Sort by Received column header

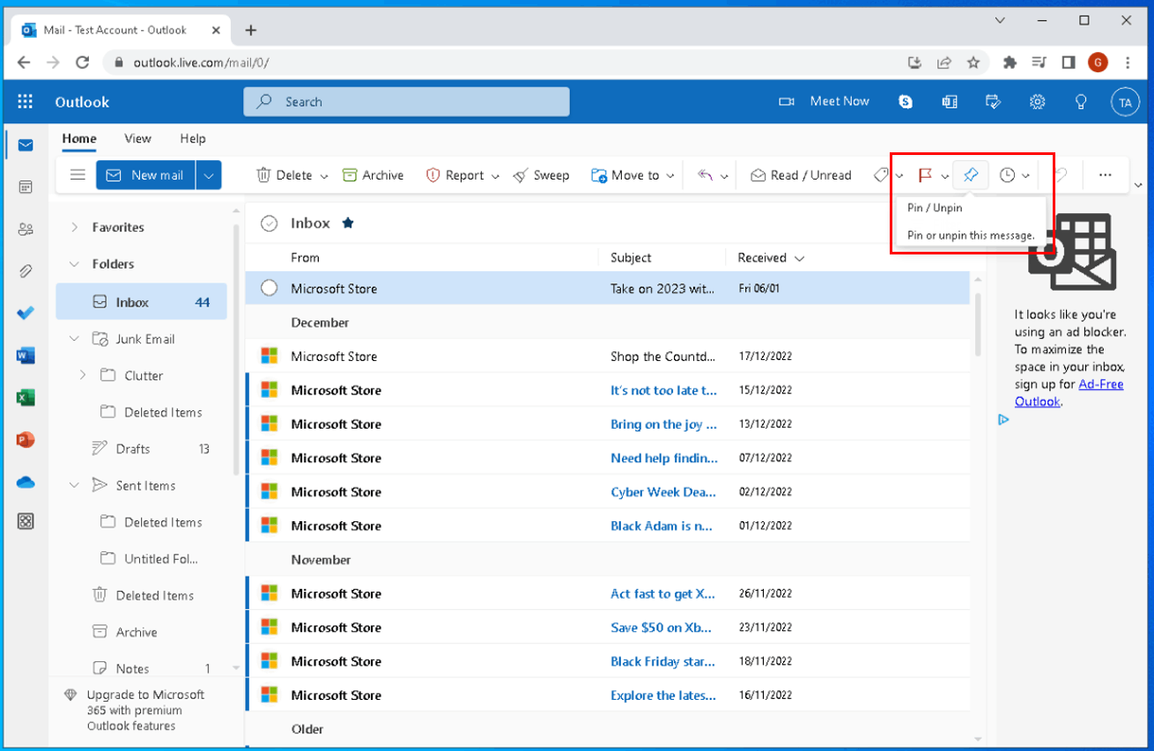tap(771, 258)
